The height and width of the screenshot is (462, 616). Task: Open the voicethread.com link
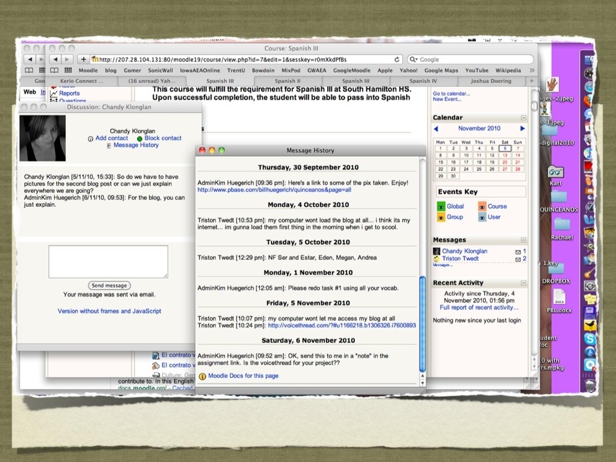(342, 325)
